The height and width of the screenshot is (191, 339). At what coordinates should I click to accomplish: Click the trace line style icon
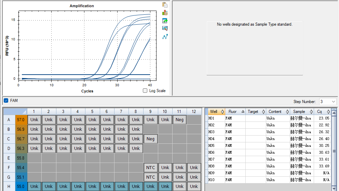[x=165, y=37]
